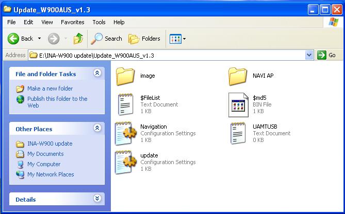Open the Help menu
Screen dimensions: 345x214
119,22
